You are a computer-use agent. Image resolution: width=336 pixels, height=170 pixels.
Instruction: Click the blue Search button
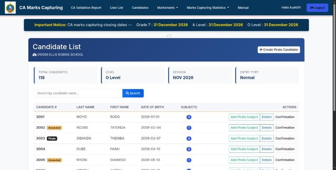coord(133,93)
